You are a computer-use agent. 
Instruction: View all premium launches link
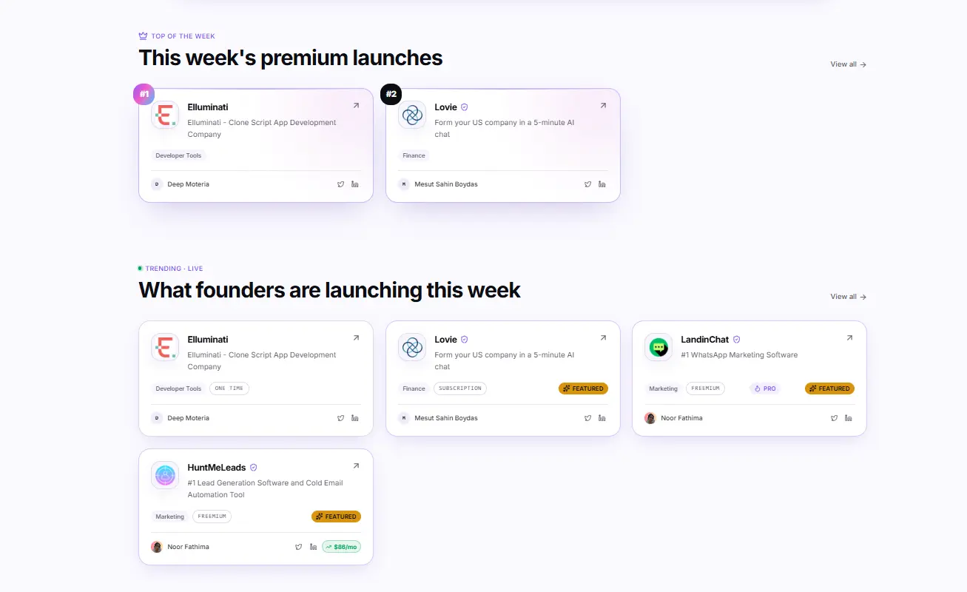pos(849,64)
